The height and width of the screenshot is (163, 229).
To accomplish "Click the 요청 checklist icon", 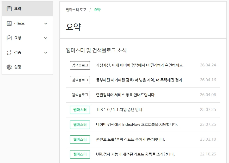I will [x=9, y=38].
